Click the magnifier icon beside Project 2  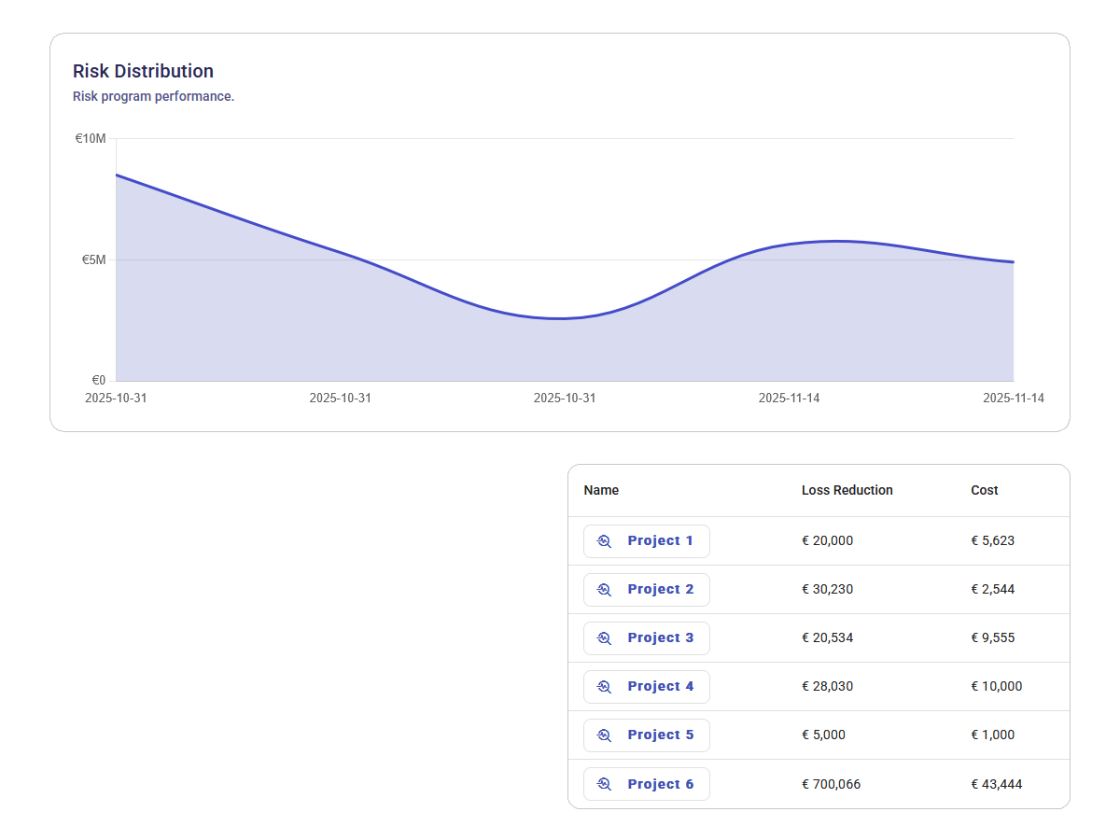pyautogui.click(x=604, y=590)
